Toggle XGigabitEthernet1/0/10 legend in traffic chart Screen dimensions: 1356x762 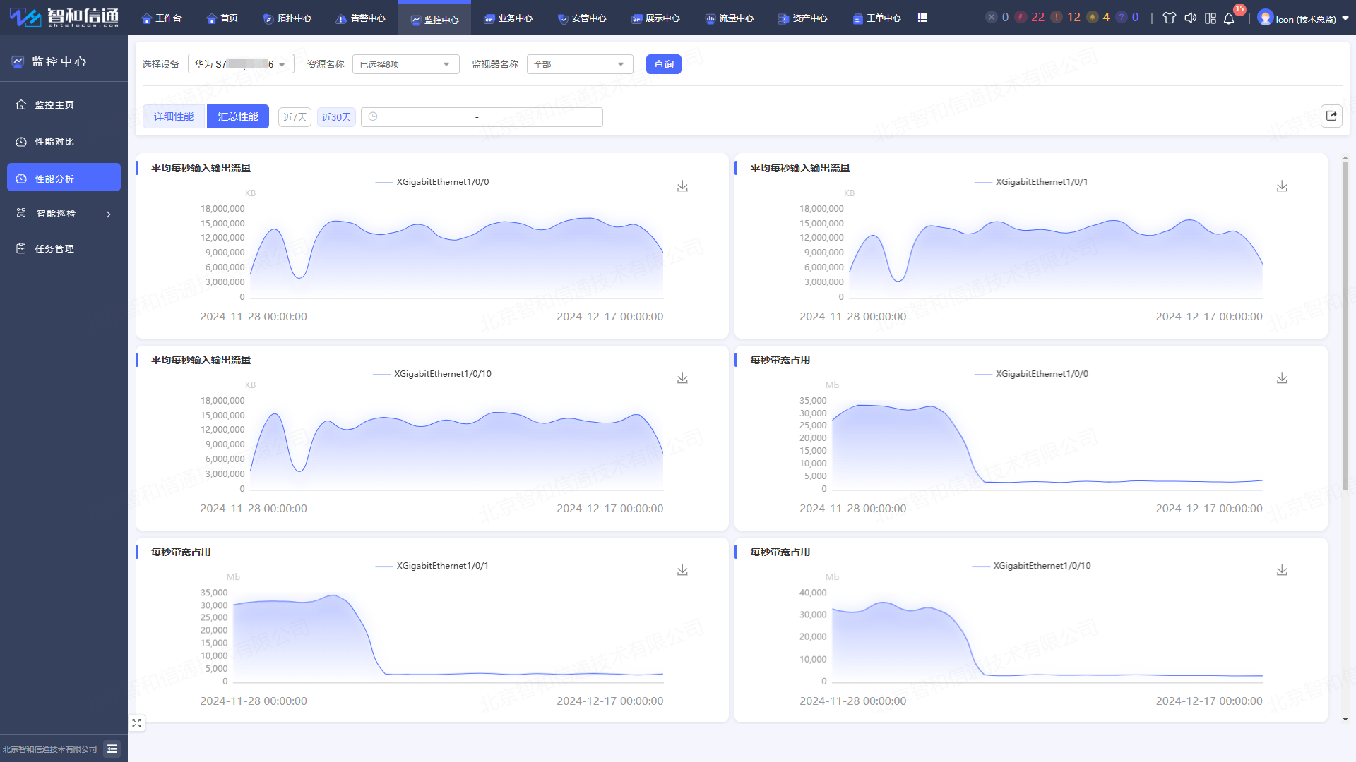(x=432, y=374)
